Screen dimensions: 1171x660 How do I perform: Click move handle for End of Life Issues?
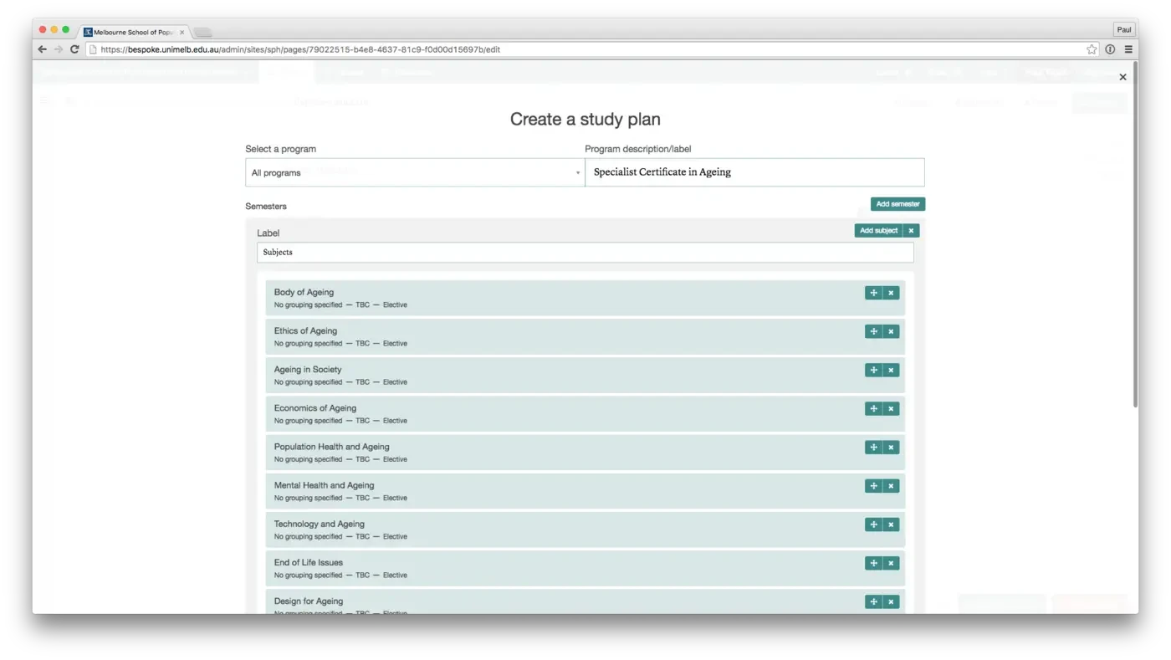[873, 563]
